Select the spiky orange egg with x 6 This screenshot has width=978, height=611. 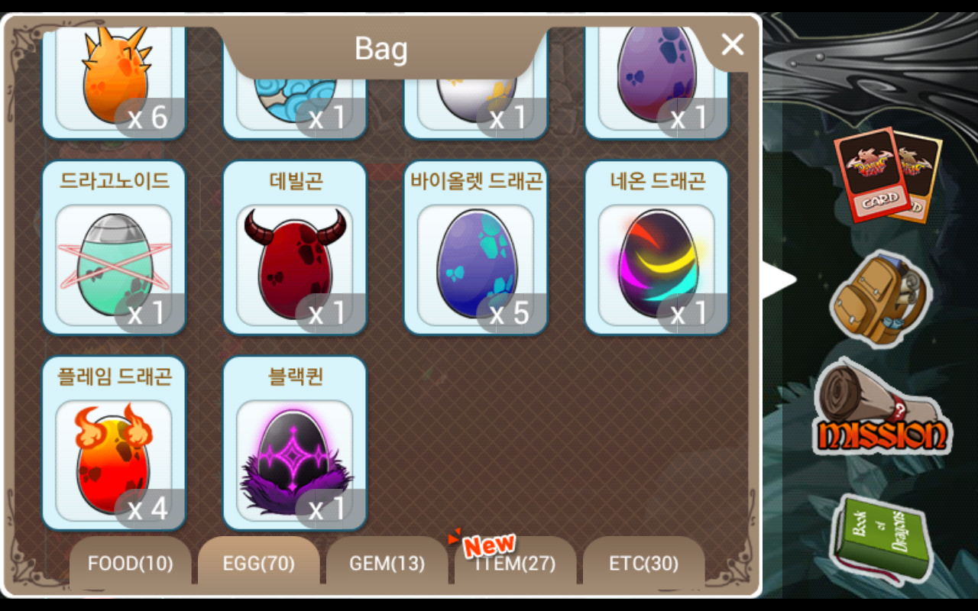(x=114, y=80)
